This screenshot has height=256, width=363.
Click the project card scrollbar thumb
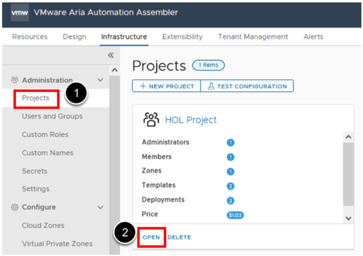coord(348,174)
